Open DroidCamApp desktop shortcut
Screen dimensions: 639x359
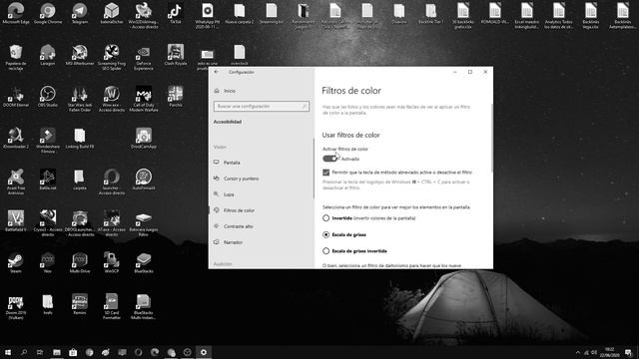pyautogui.click(x=144, y=138)
